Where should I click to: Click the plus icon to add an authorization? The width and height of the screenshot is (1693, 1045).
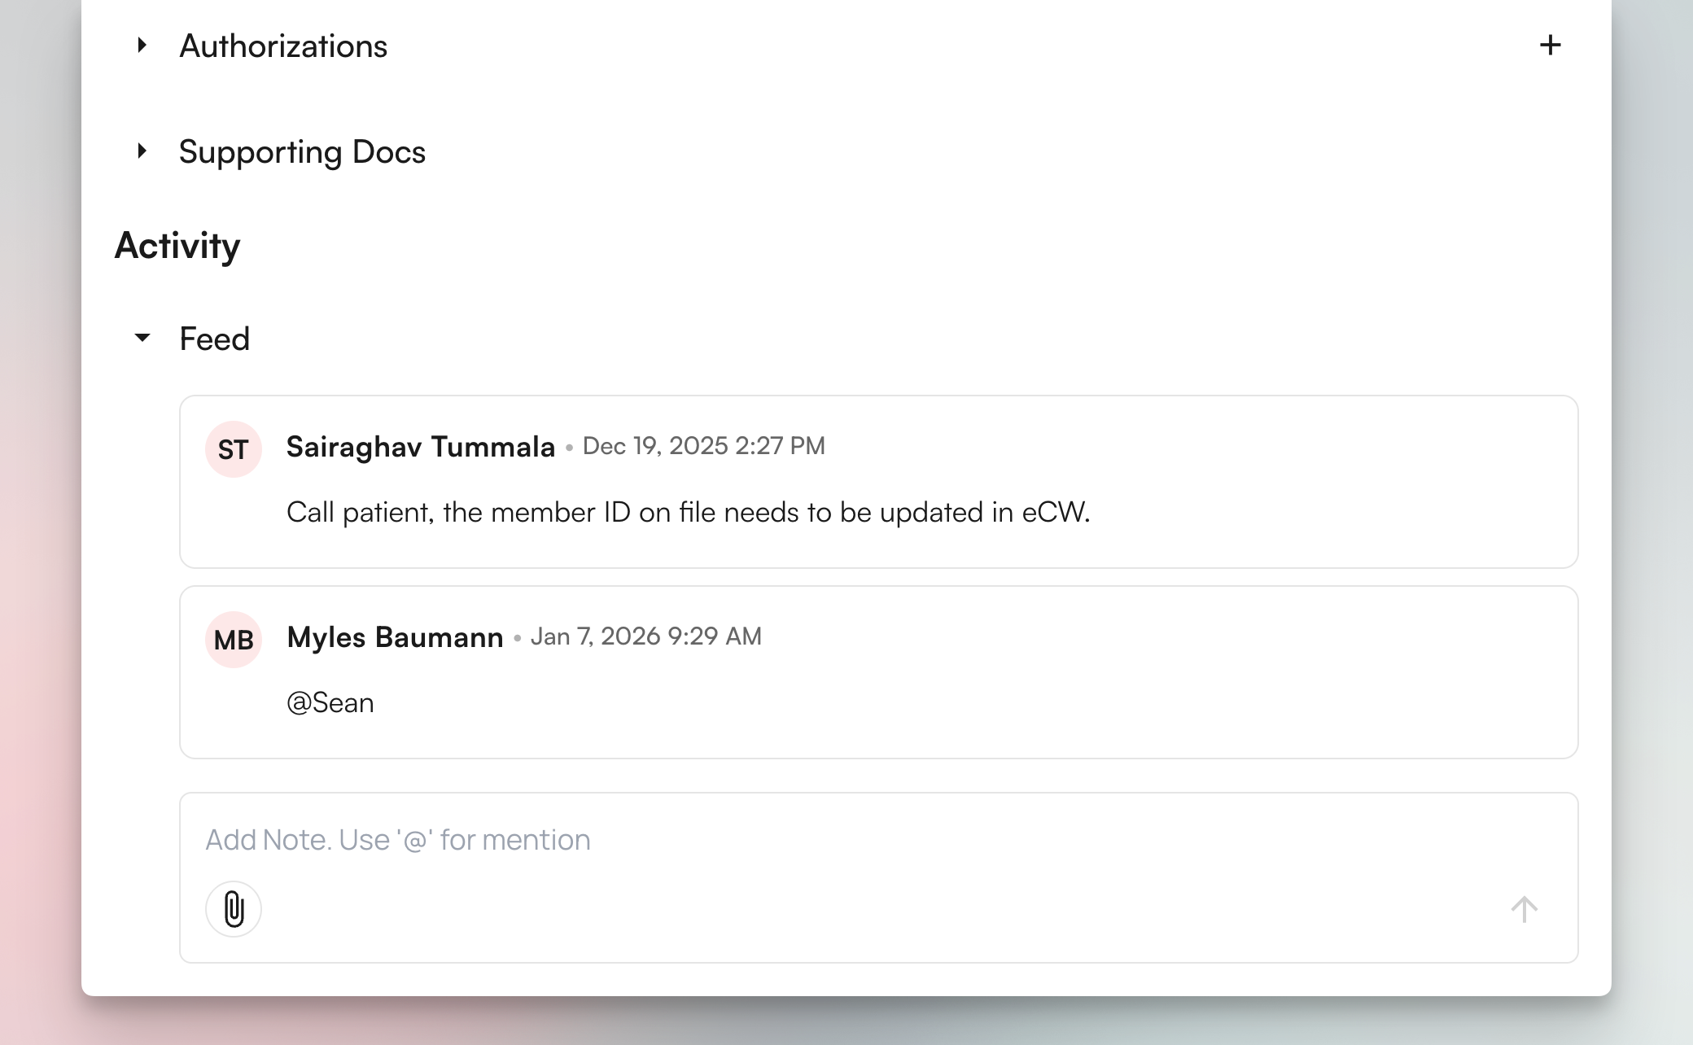coord(1550,45)
